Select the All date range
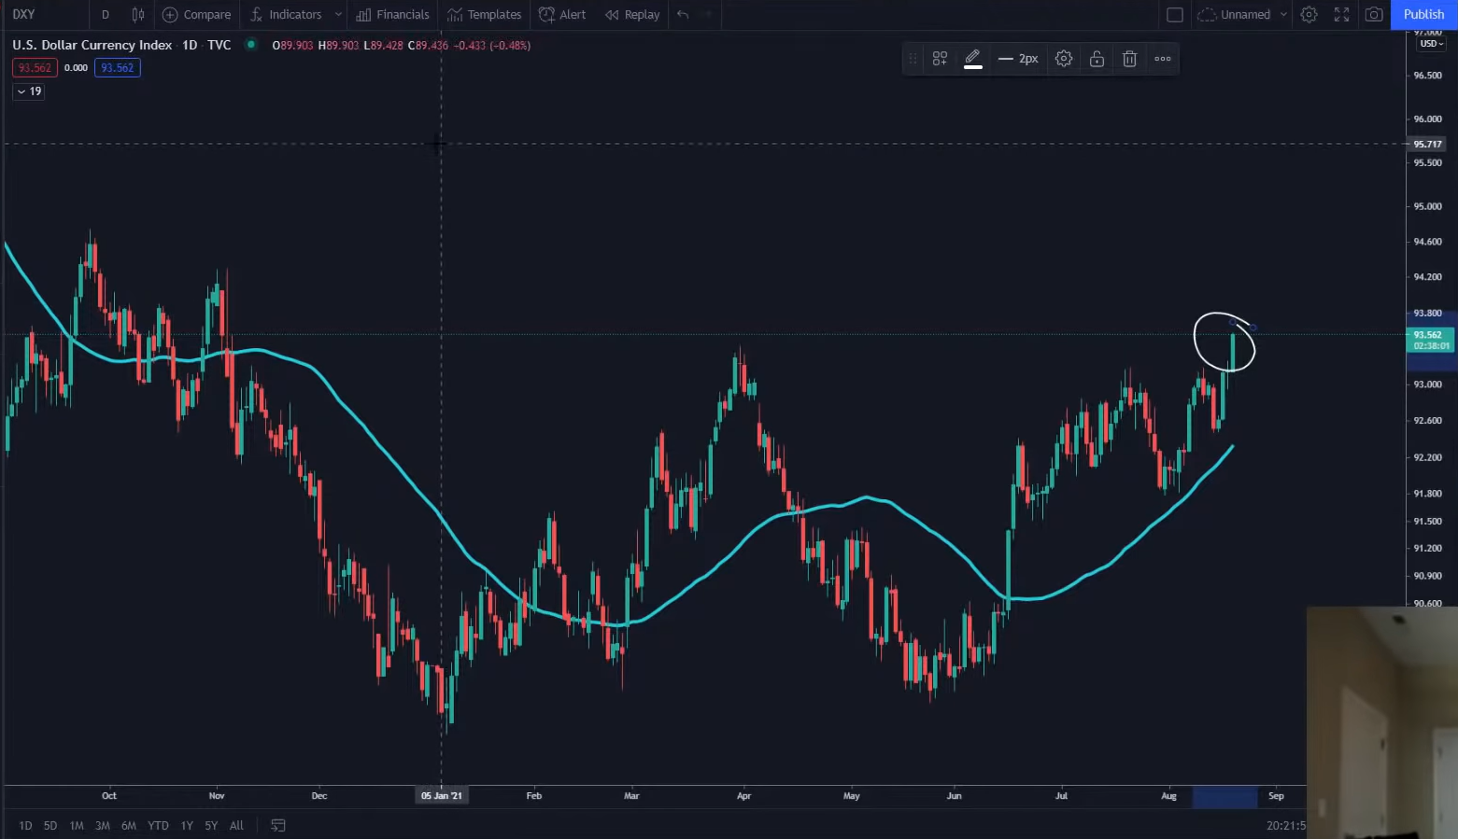Screen dimensions: 1458x839 236,825
